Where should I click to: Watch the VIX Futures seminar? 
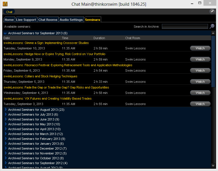point(200,104)
